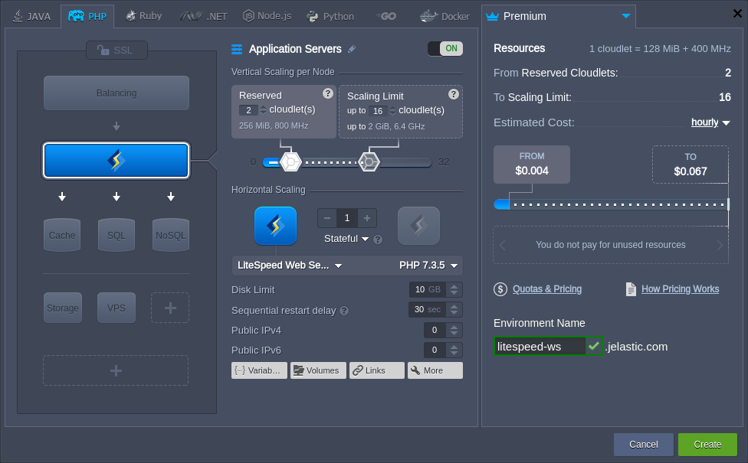Add an SQL database node
This screenshot has height=463, width=748.
(x=116, y=235)
